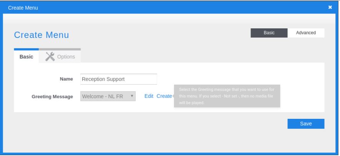Open the Greeting Message dropdown
Viewport: 340px width, 156px height.
[x=108, y=96]
